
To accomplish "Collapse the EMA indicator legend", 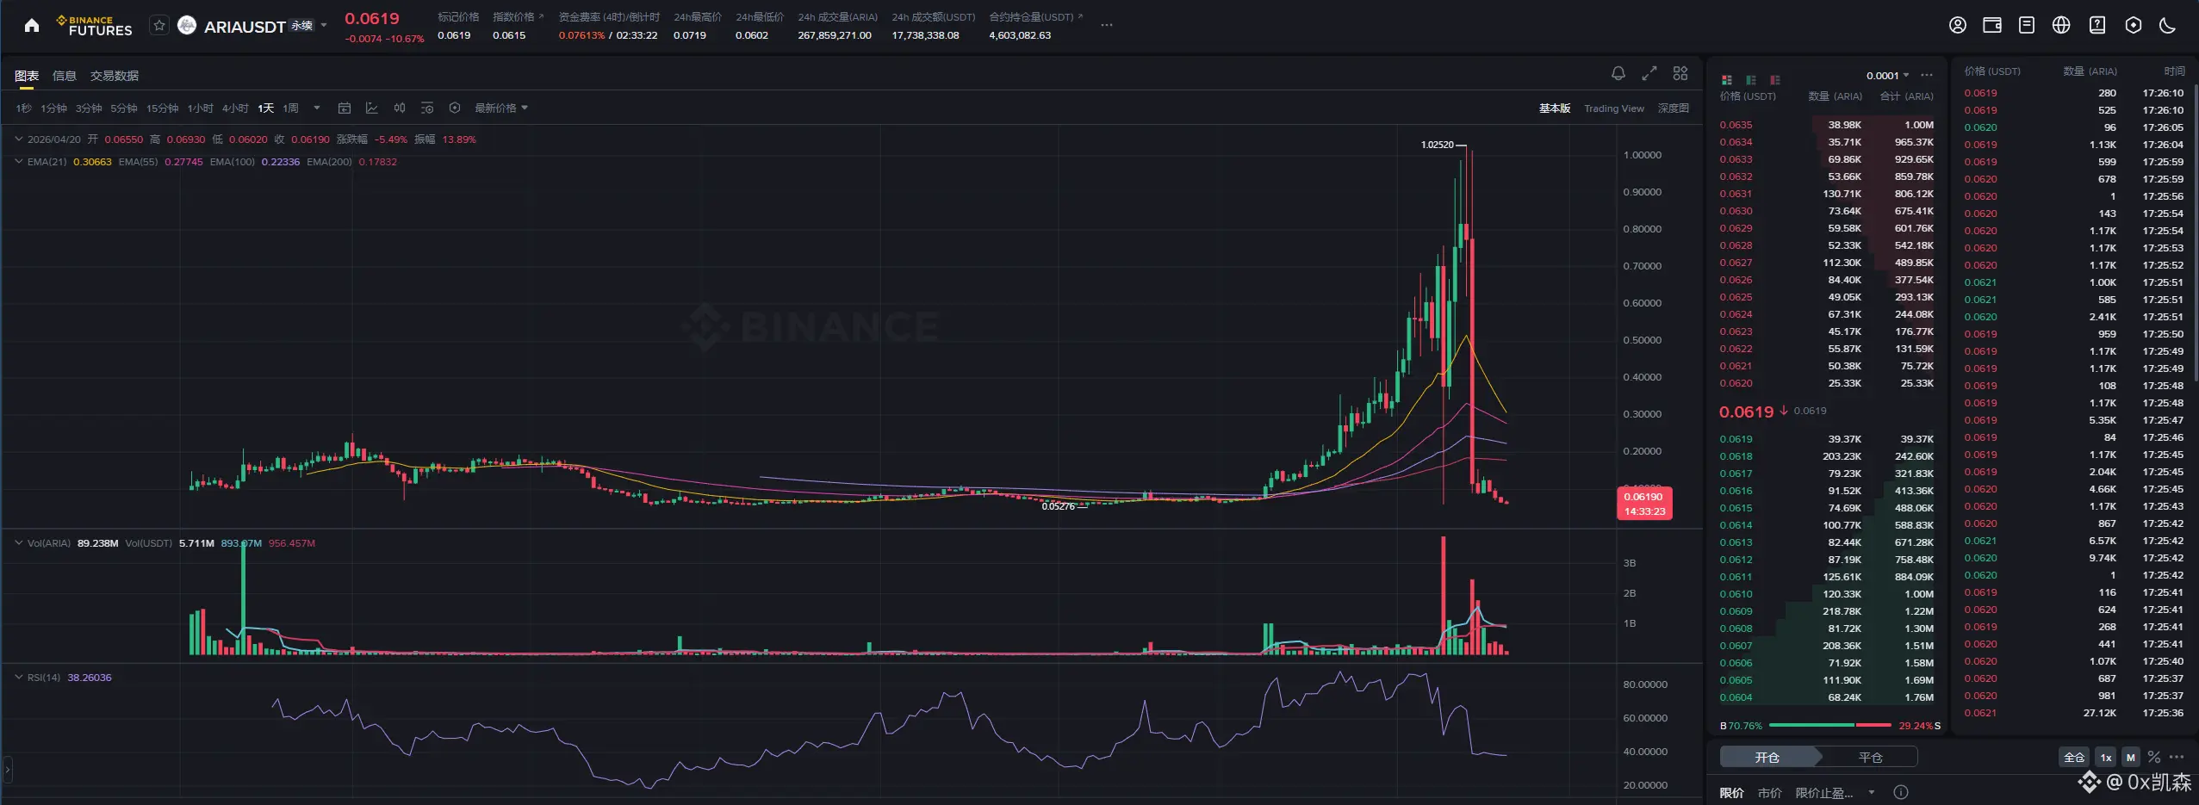I will [19, 161].
